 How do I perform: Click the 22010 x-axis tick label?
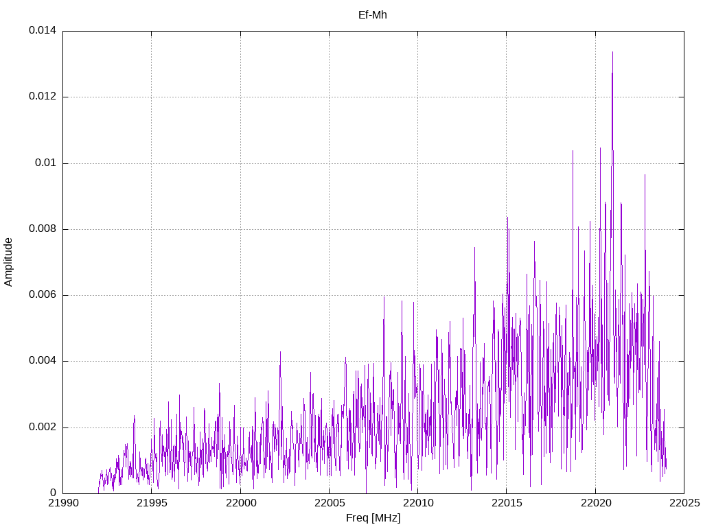418,503
